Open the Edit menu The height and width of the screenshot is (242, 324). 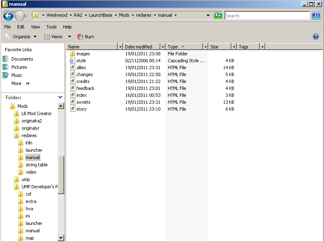21,27
